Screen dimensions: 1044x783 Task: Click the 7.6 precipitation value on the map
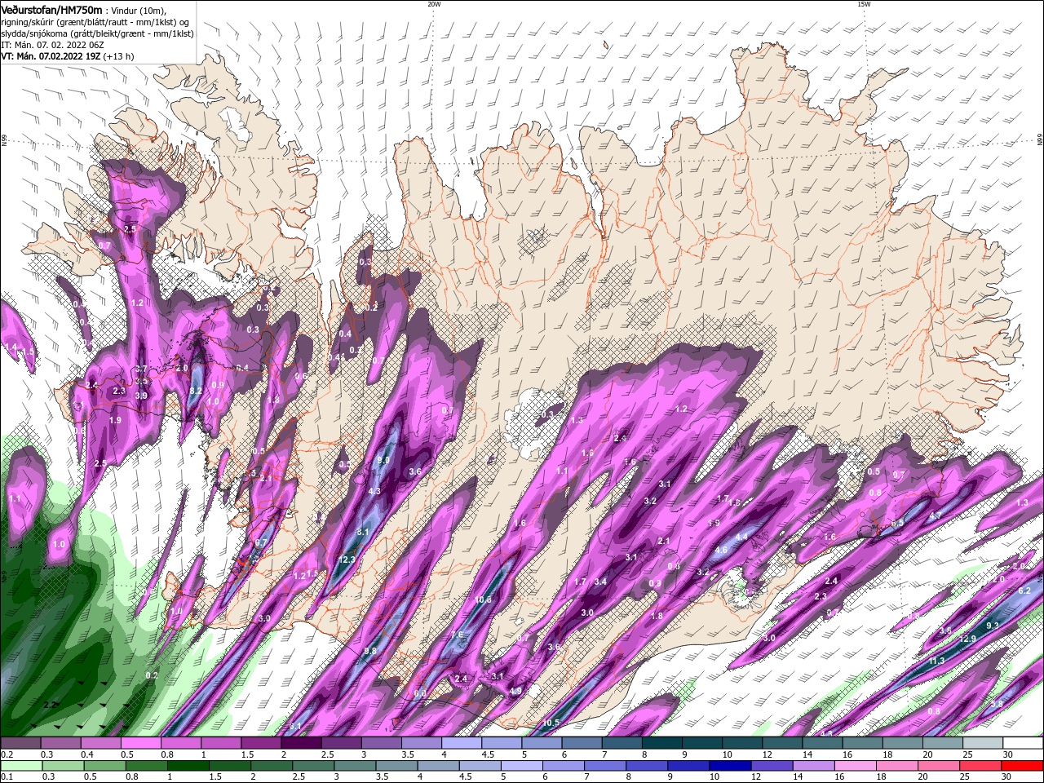pos(457,635)
